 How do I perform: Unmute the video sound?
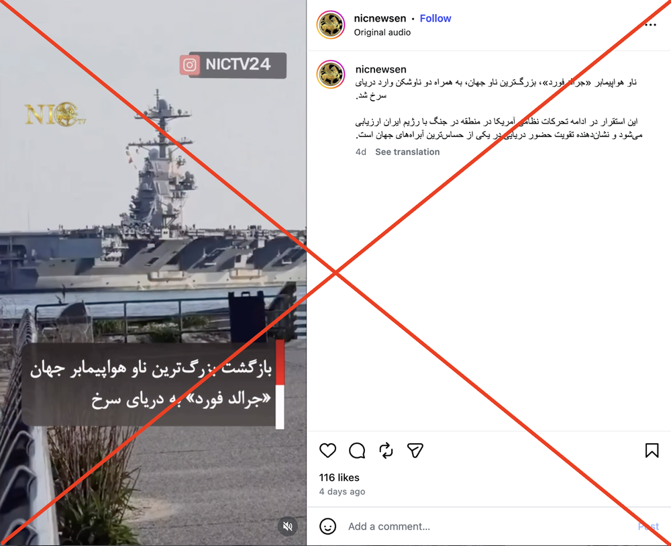coord(288,527)
